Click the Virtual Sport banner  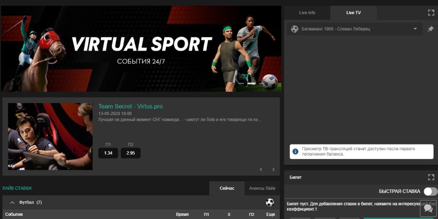tap(141, 48)
